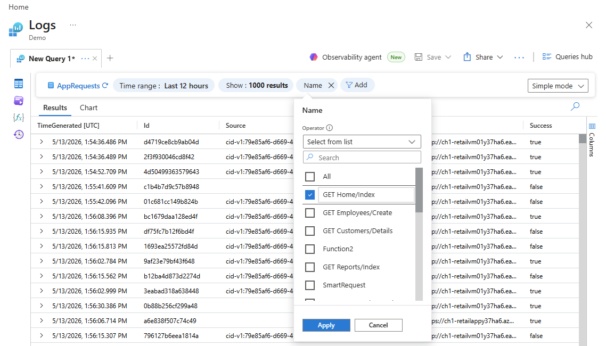Cancel the Name filter popup
Screen dimensions: 606x346
coord(379,325)
